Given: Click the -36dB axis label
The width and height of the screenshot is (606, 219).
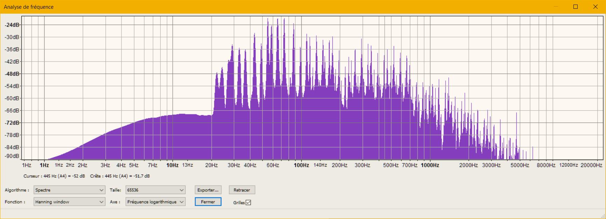Looking at the screenshot, I should coord(12,49).
